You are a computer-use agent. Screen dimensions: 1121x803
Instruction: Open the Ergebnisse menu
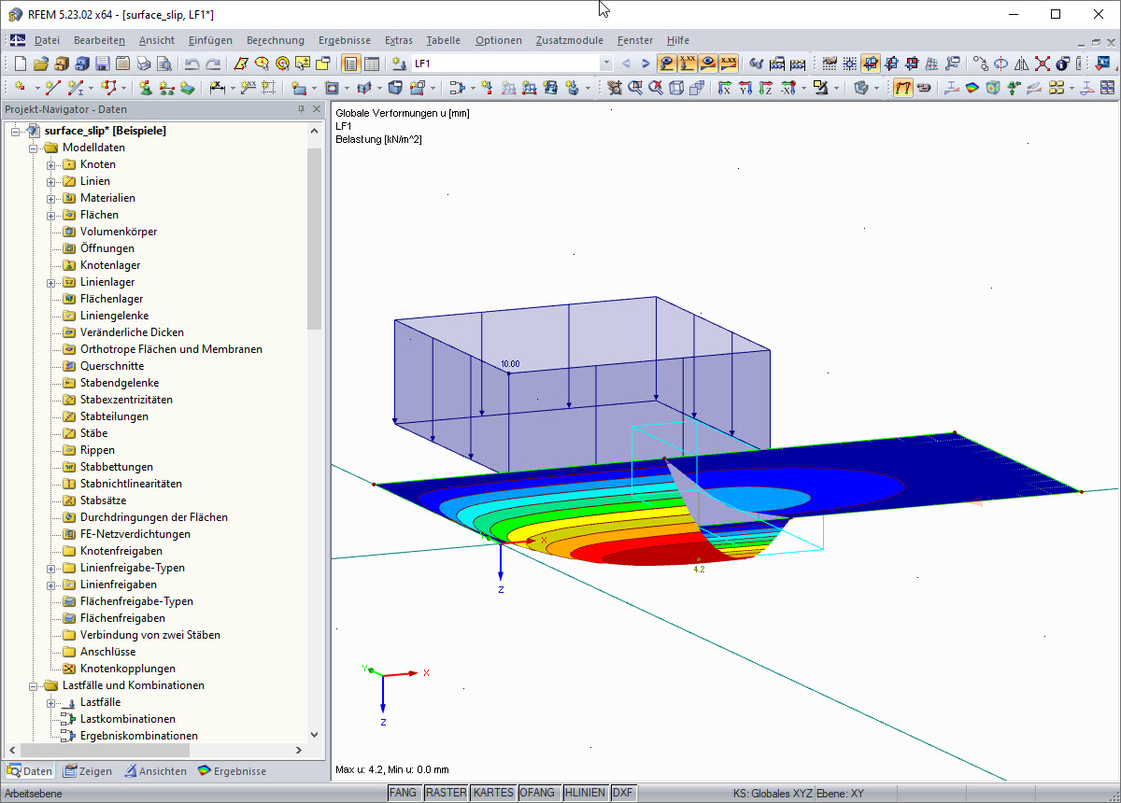pos(345,40)
